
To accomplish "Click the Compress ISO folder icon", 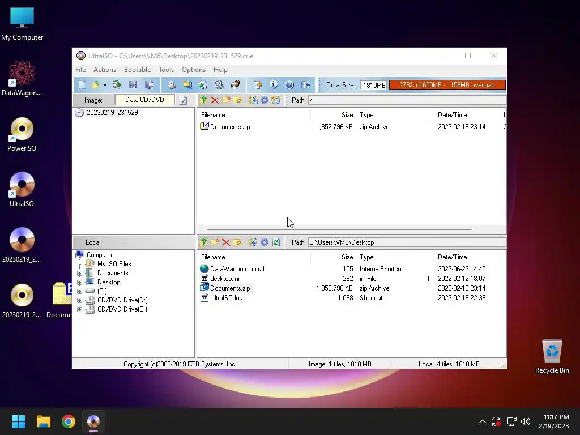I will [187, 85].
